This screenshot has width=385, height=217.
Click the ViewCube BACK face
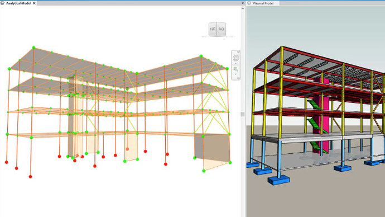point(222,29)
